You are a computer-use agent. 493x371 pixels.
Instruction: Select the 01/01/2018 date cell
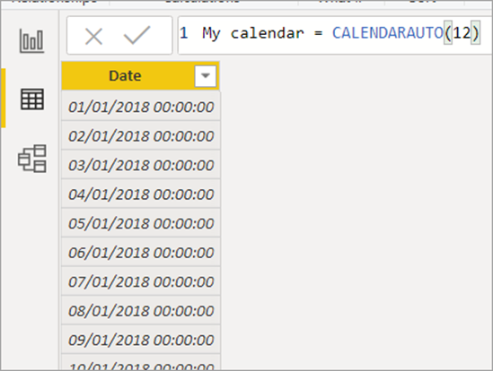tap(141, 107)
